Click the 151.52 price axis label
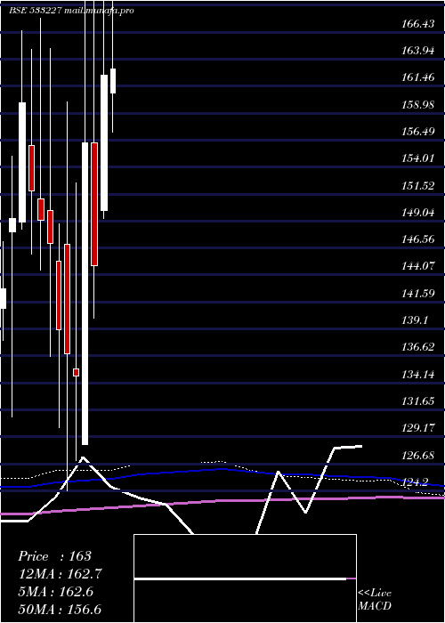 418,185
